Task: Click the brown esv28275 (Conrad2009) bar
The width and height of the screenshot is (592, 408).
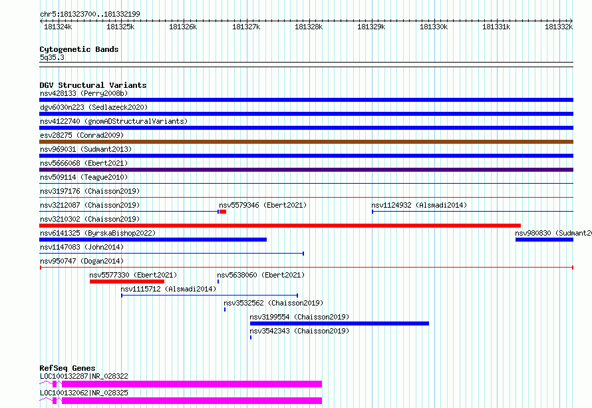Action: coord(306,142)
